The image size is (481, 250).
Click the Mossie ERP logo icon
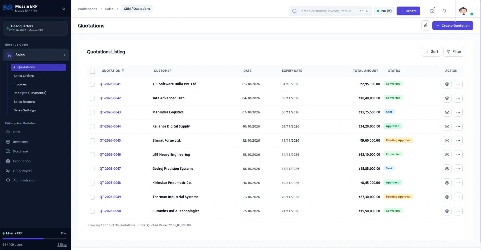tap(8, 8)
